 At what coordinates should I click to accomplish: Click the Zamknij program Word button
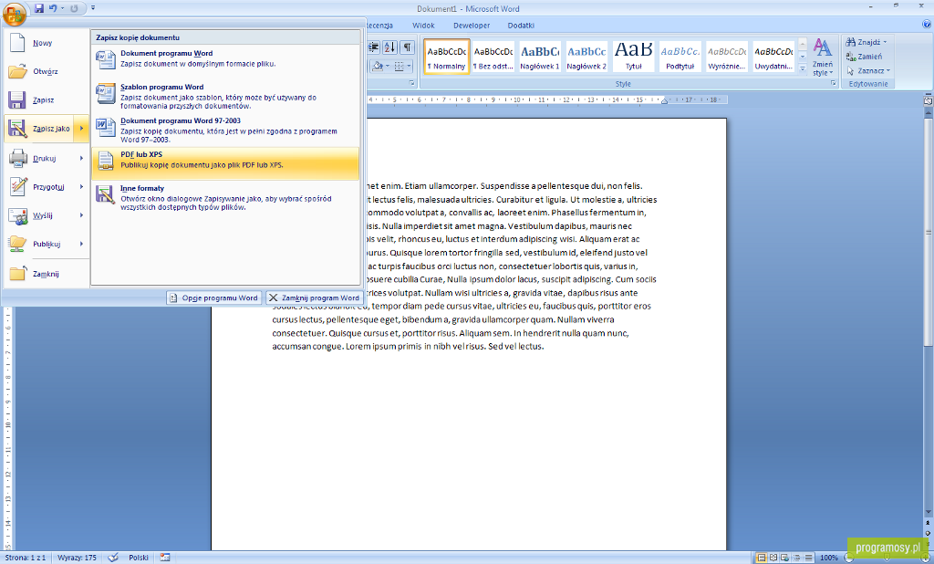(x=314, y=298)
